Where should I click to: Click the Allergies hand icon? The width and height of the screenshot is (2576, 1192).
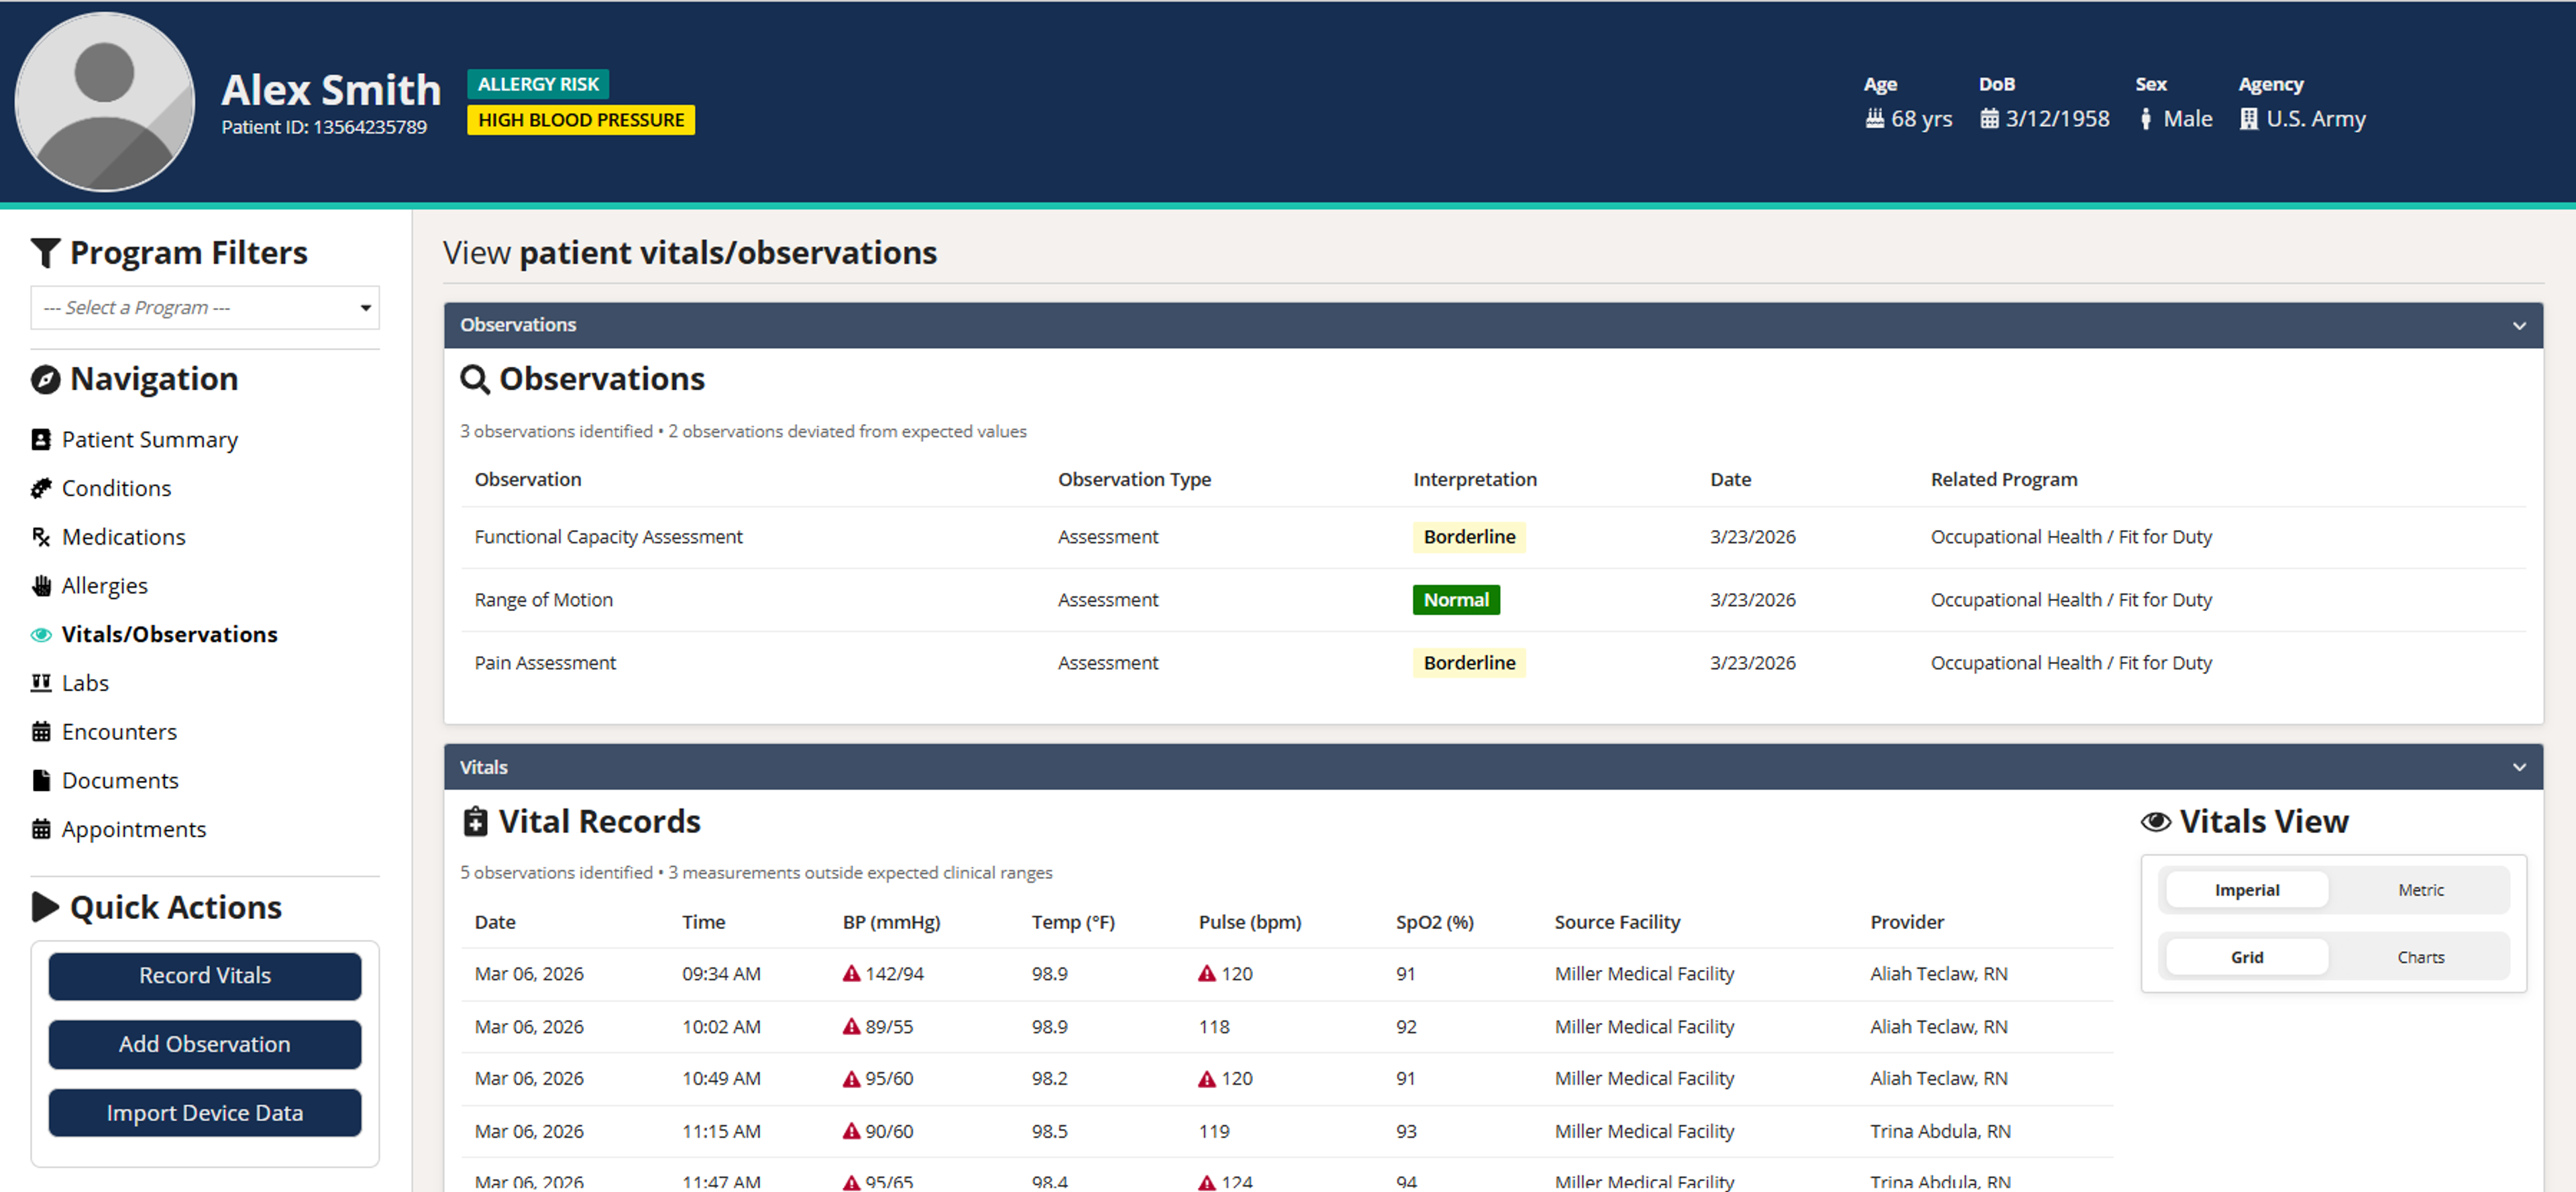tap(41, 586)
